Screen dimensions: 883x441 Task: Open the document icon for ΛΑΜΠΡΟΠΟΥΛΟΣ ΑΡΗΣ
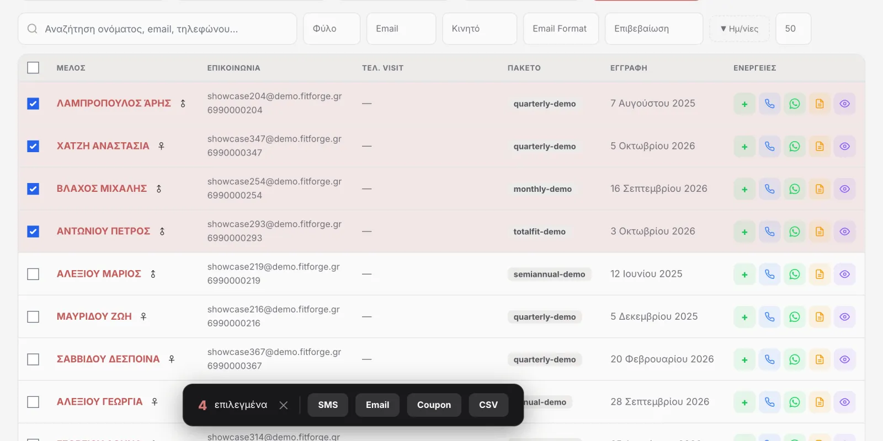click(x=820, y=104)
